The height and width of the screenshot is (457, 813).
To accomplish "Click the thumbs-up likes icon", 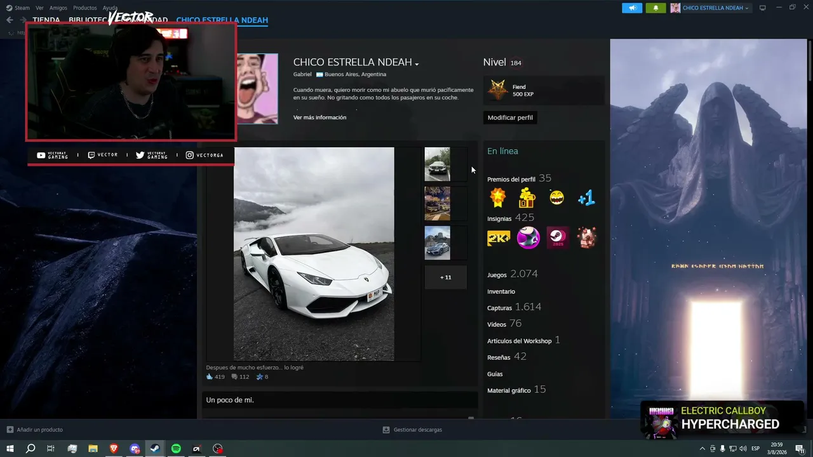I will (210, 377).
